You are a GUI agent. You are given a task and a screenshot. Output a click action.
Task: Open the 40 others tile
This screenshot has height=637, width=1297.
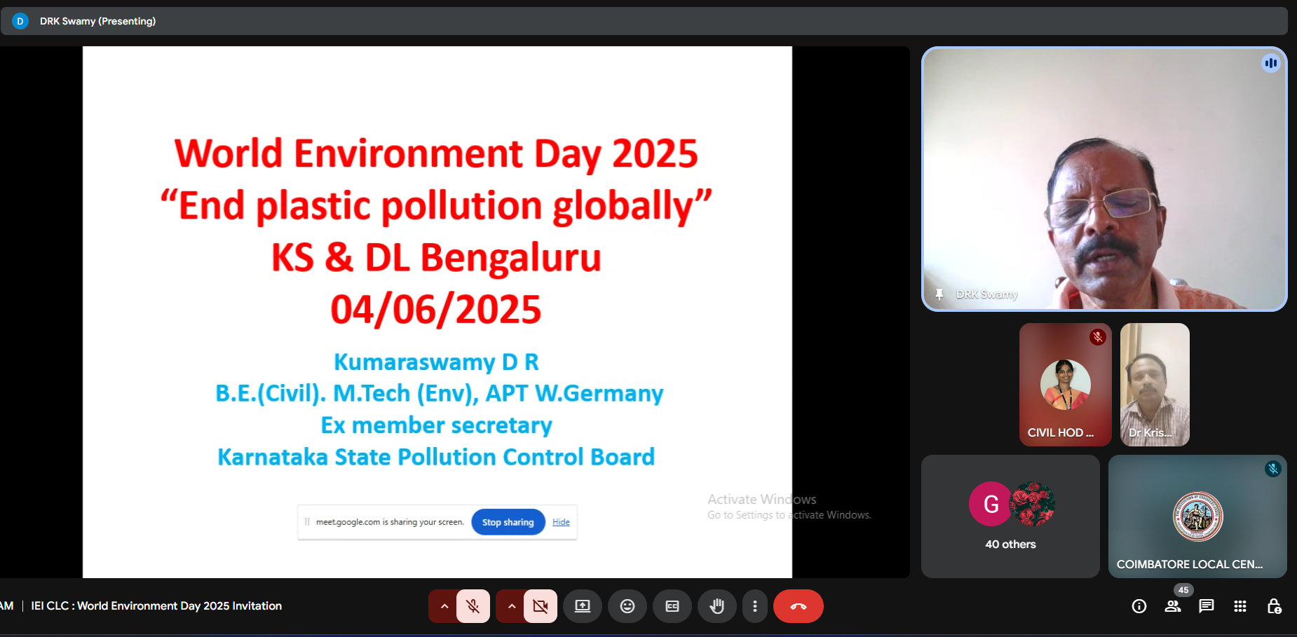pos(1010,516)
